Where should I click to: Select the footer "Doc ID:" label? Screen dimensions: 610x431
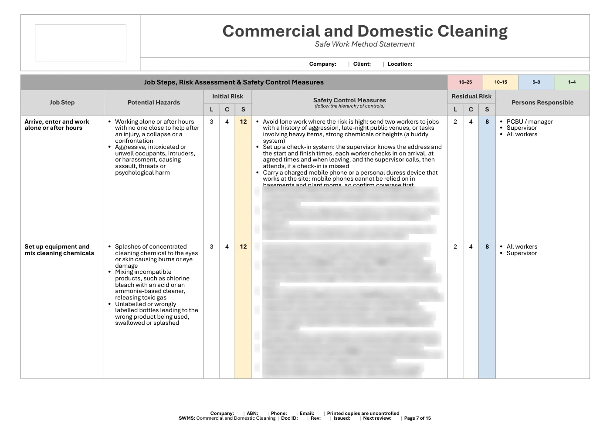click(x=289, y=418)
